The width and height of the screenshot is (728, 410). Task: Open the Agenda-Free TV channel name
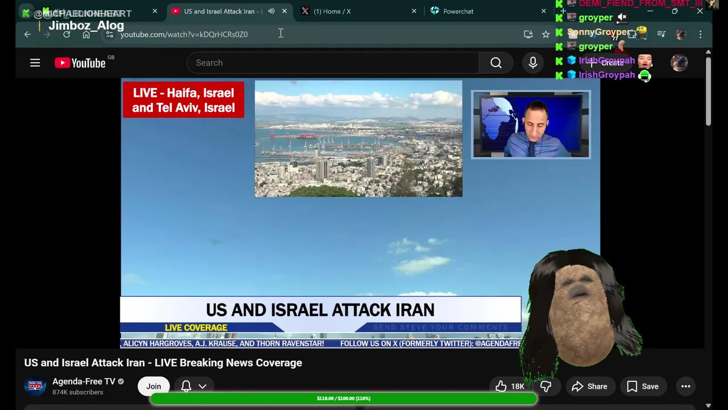click(84, 382)
